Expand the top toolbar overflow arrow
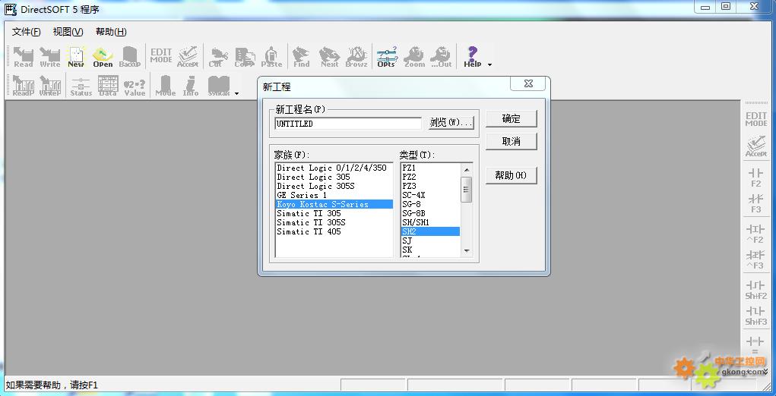The height and width of the screenshot is (396, 776). pyautogui.click(x=490, y=64)
